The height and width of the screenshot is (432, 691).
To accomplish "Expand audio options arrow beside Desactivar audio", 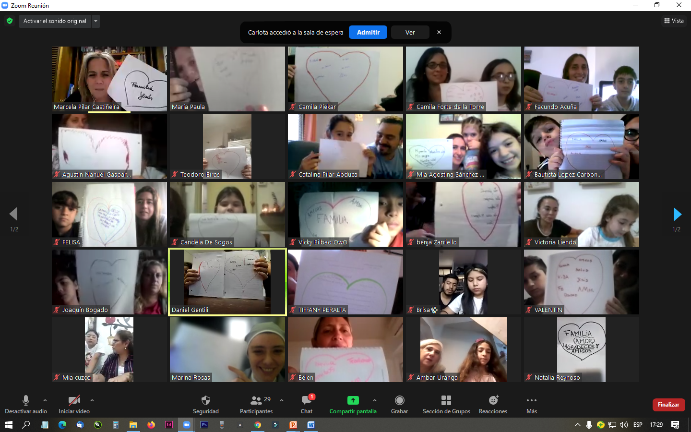I will pos(45,400).
